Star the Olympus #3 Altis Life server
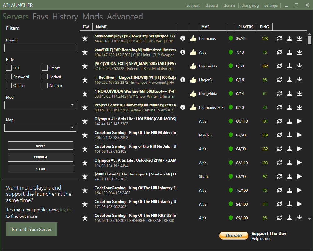The image size is (313, 251). coord(85,163)
